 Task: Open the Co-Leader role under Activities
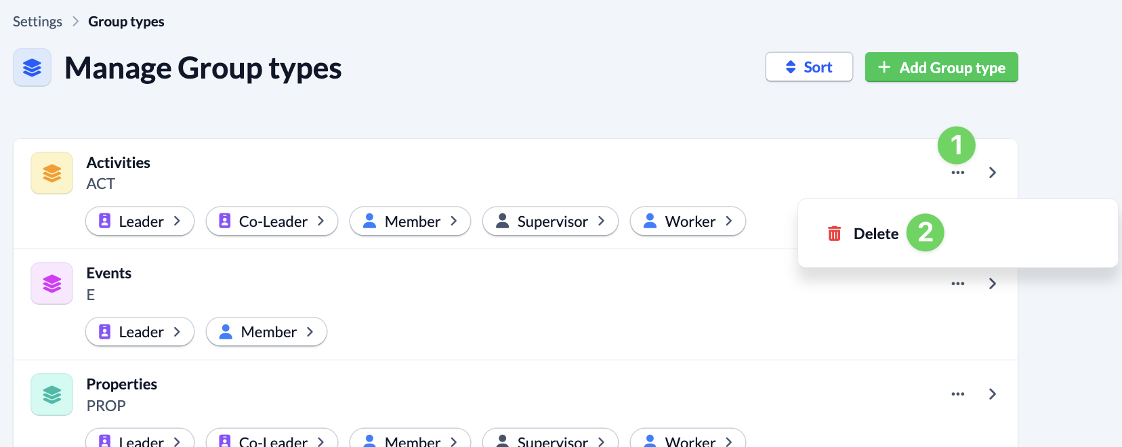[272, 221]
